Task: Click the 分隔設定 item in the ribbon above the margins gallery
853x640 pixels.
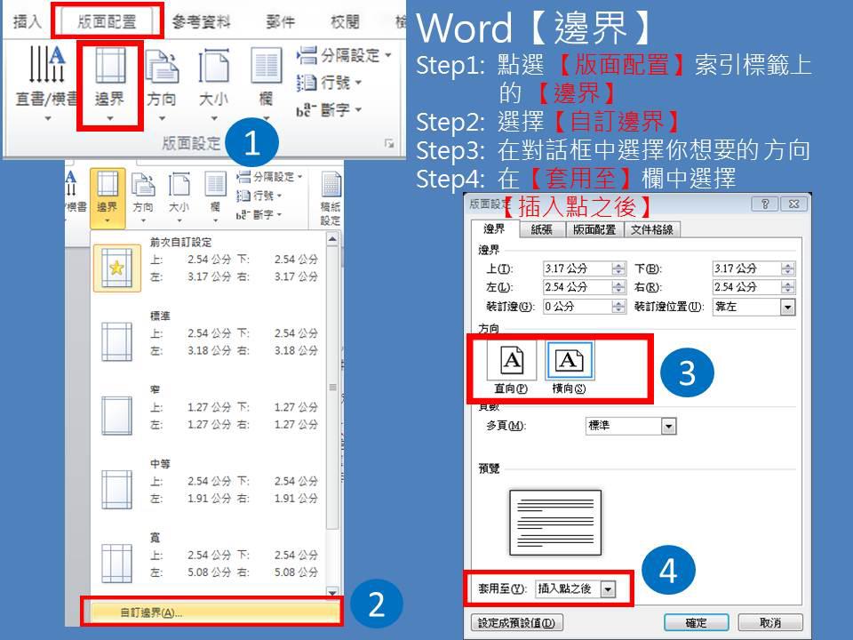Action: coord(269,177)
